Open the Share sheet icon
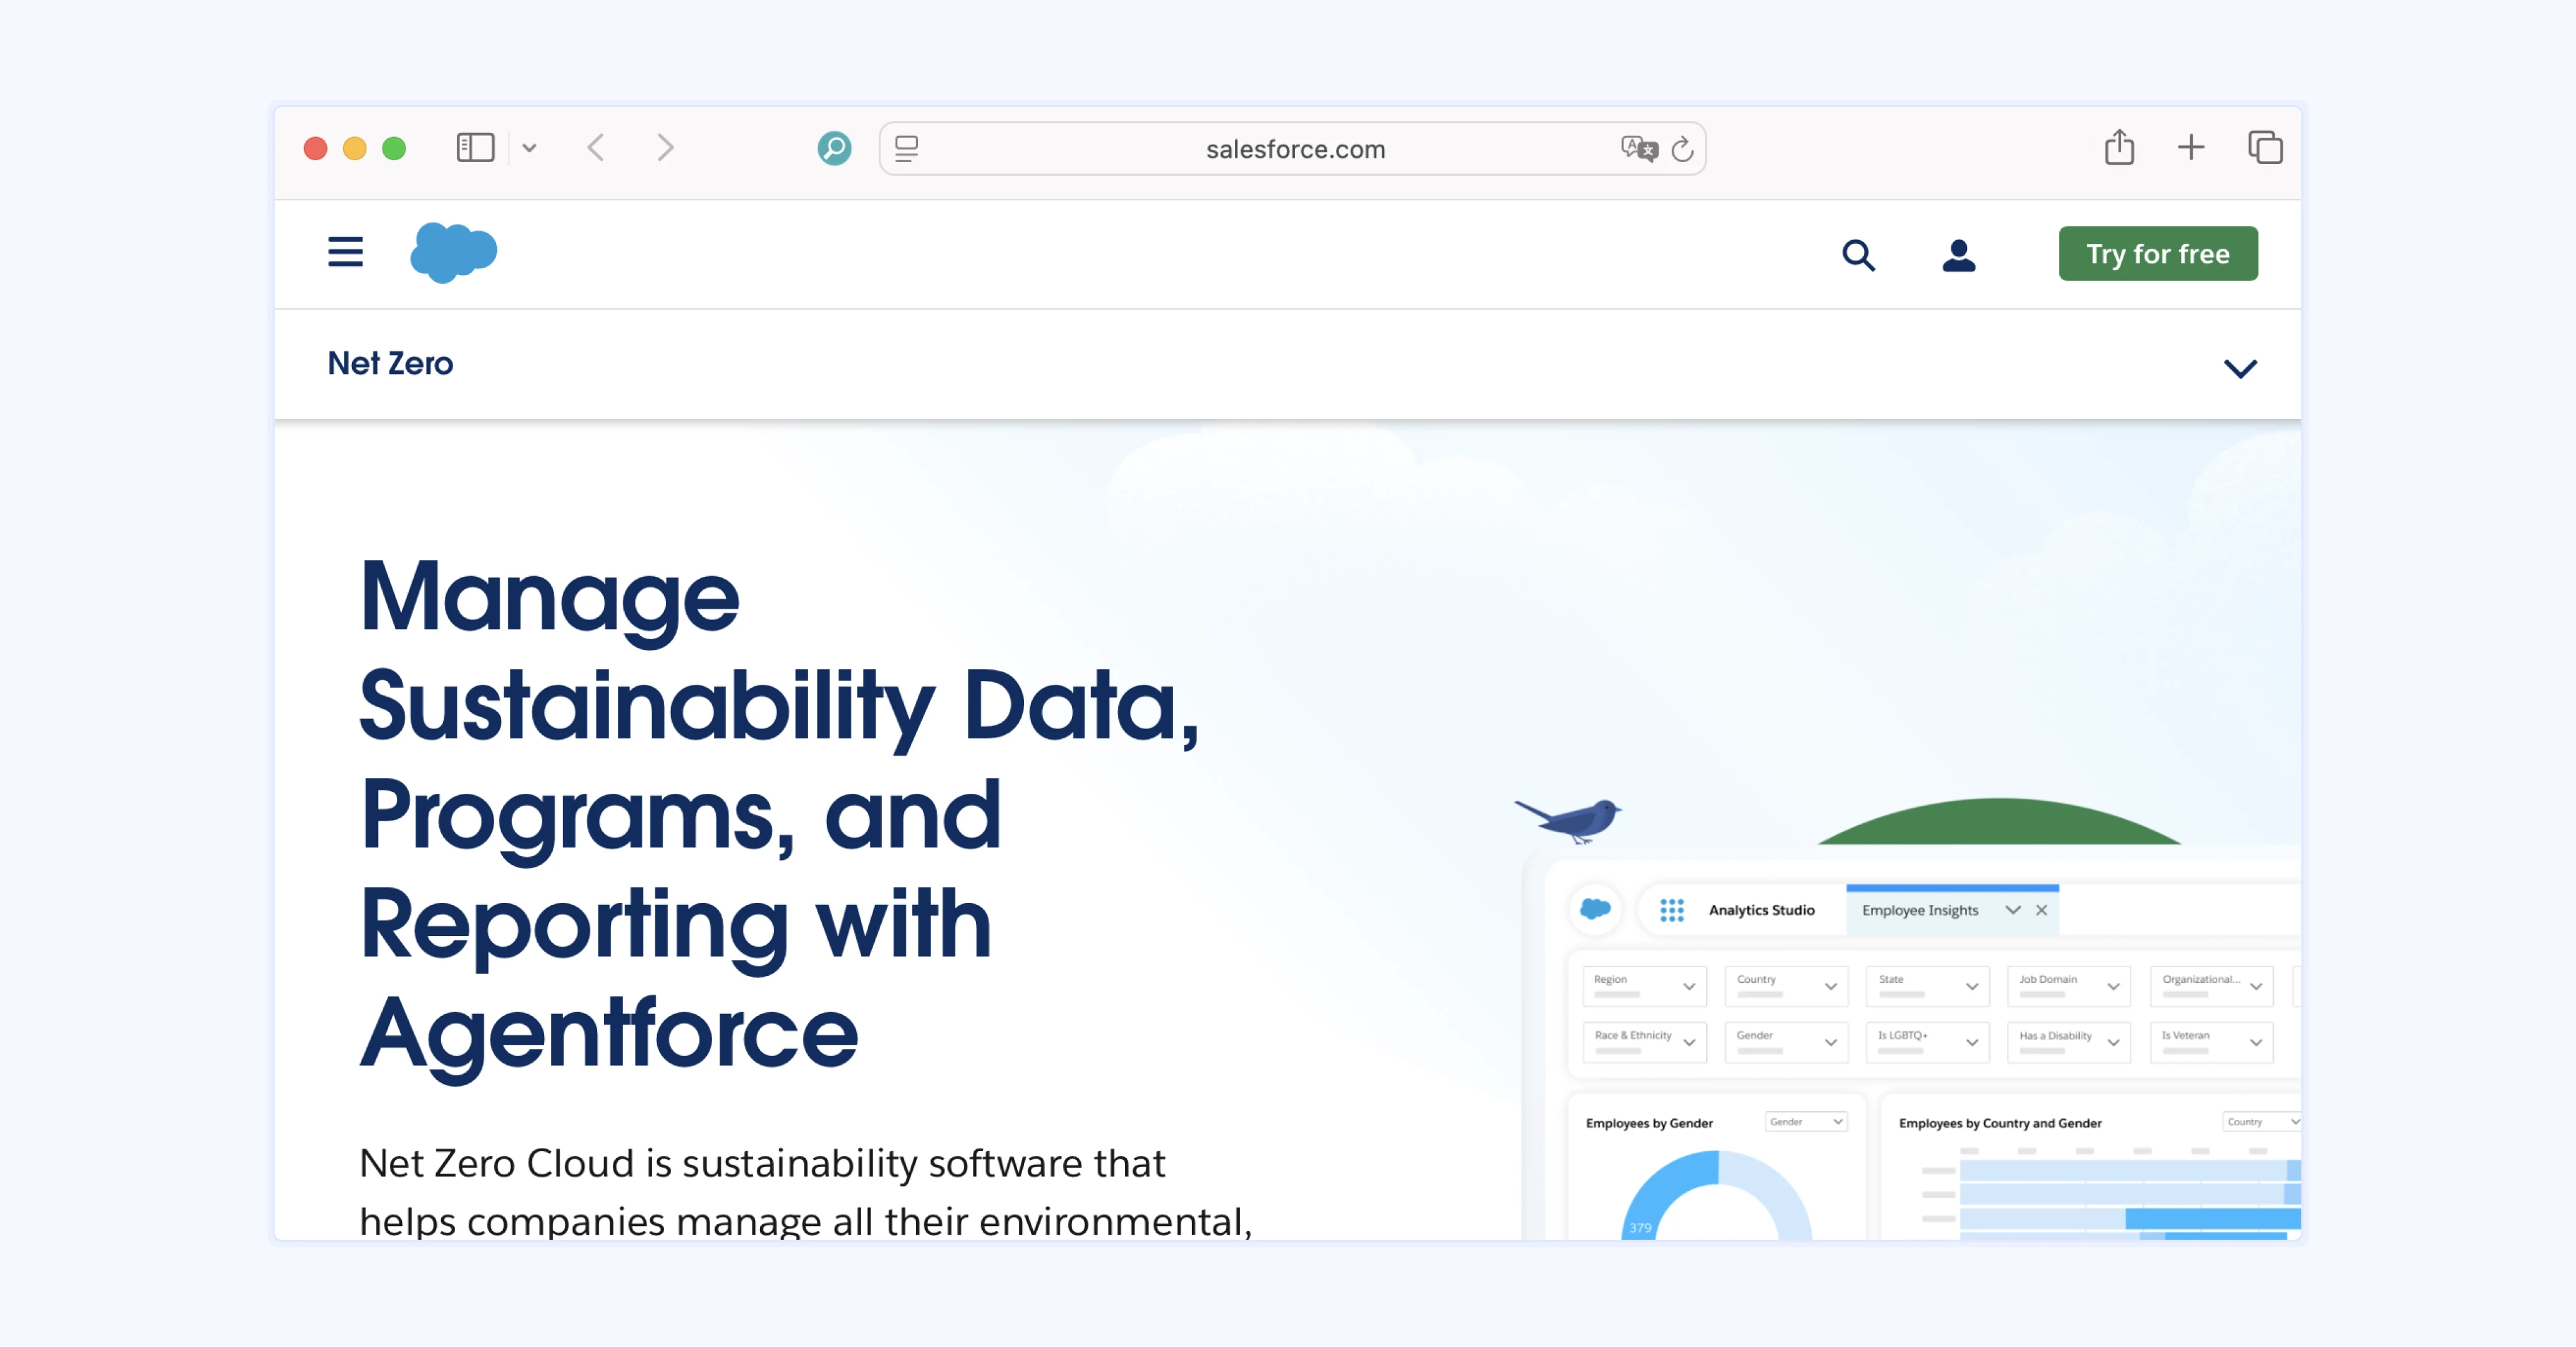The width and height of the screenshot is (2576, 1347). [2119, 147]
